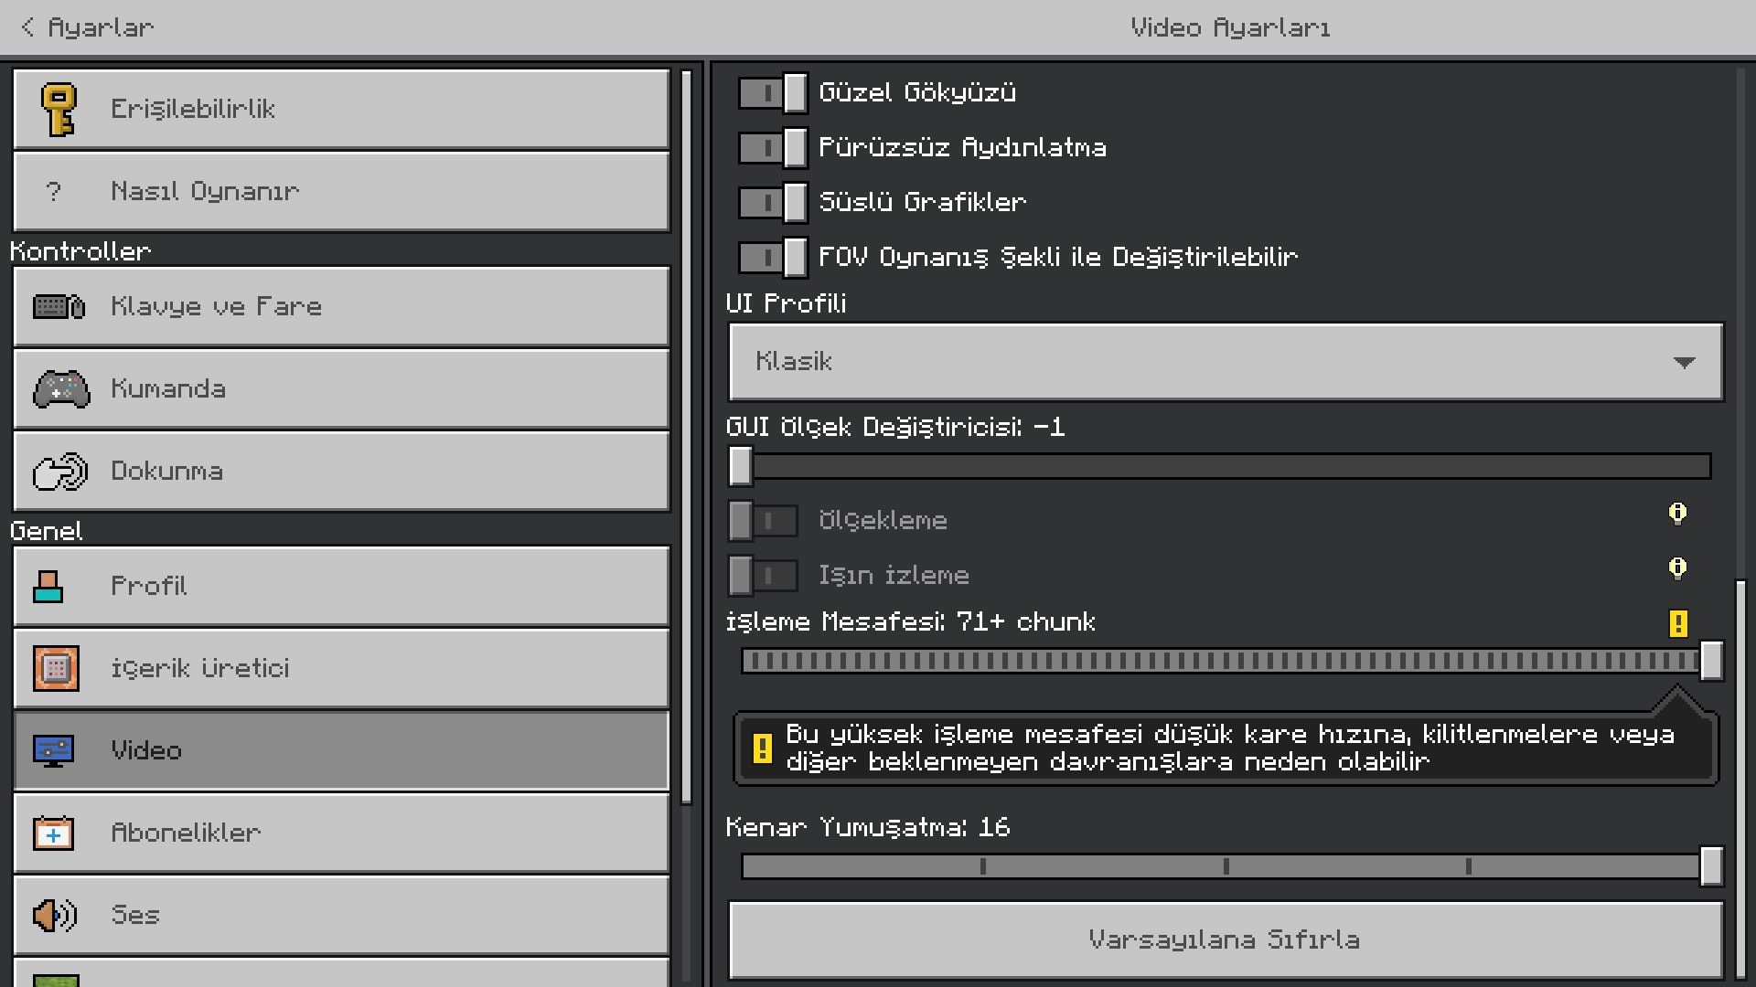
Task: Select Nasıl Oynanır menu item
Action: [x=341, y=192]
